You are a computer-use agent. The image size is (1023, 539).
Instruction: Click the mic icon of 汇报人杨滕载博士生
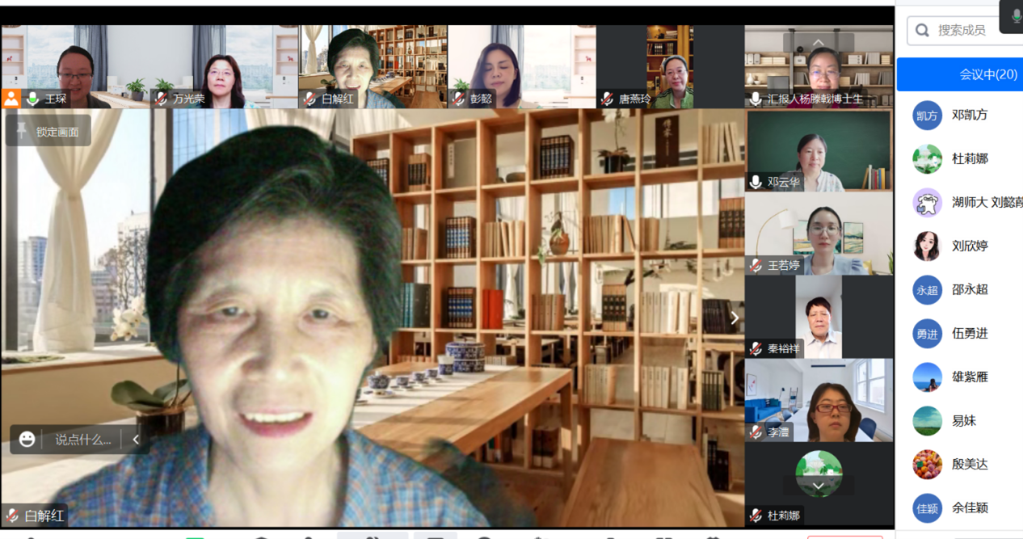(756, 99)
